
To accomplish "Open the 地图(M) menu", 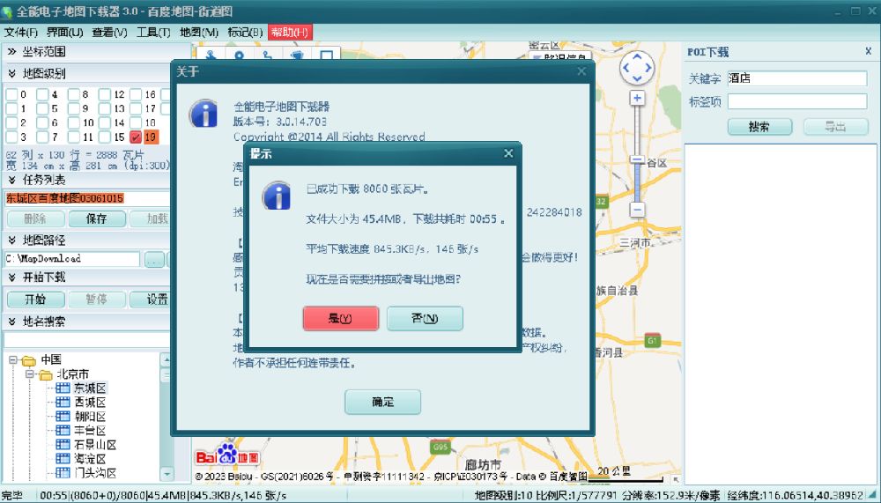I will click(x=199, y=32).
